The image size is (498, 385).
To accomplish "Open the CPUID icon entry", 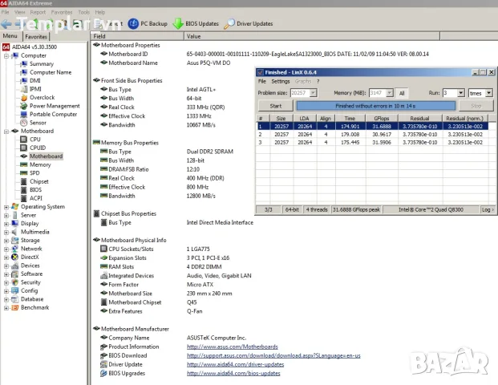I will pyautogui.click(x=24, y=148).
